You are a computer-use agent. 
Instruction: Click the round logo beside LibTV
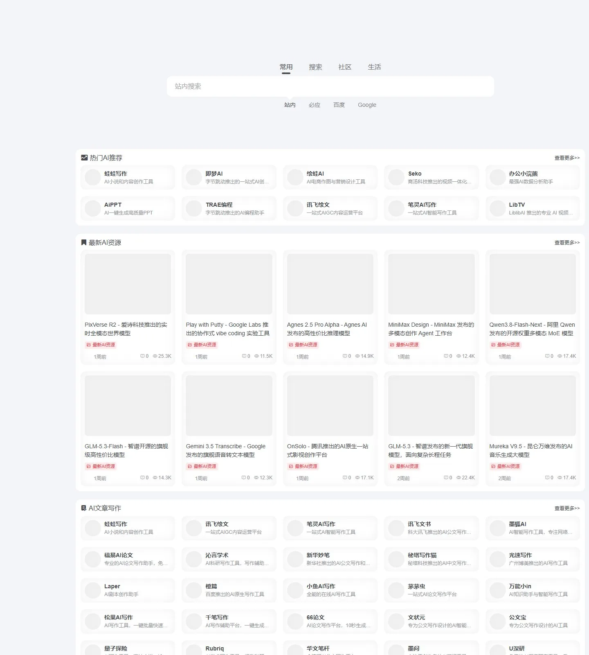[x=498, y=208]
